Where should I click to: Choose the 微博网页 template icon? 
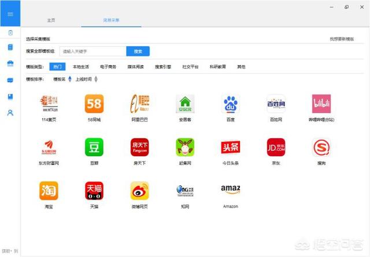139,190
